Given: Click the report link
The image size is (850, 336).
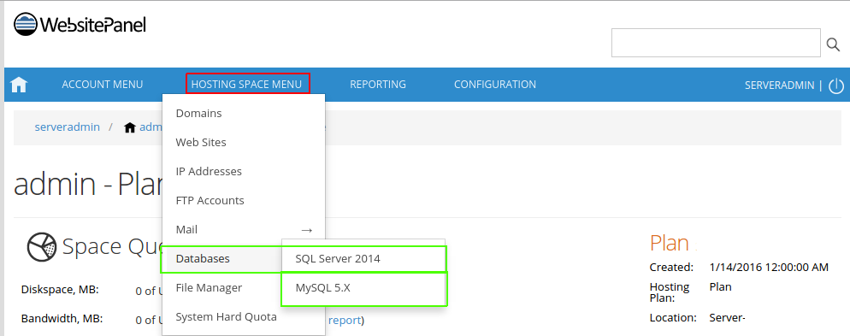Looking at the screenshot, I should point(345,321).
